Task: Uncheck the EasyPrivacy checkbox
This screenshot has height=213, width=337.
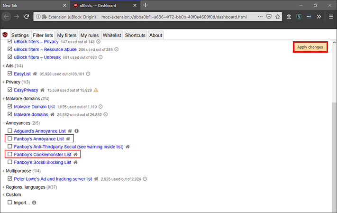Action: [x=9, y=90]
